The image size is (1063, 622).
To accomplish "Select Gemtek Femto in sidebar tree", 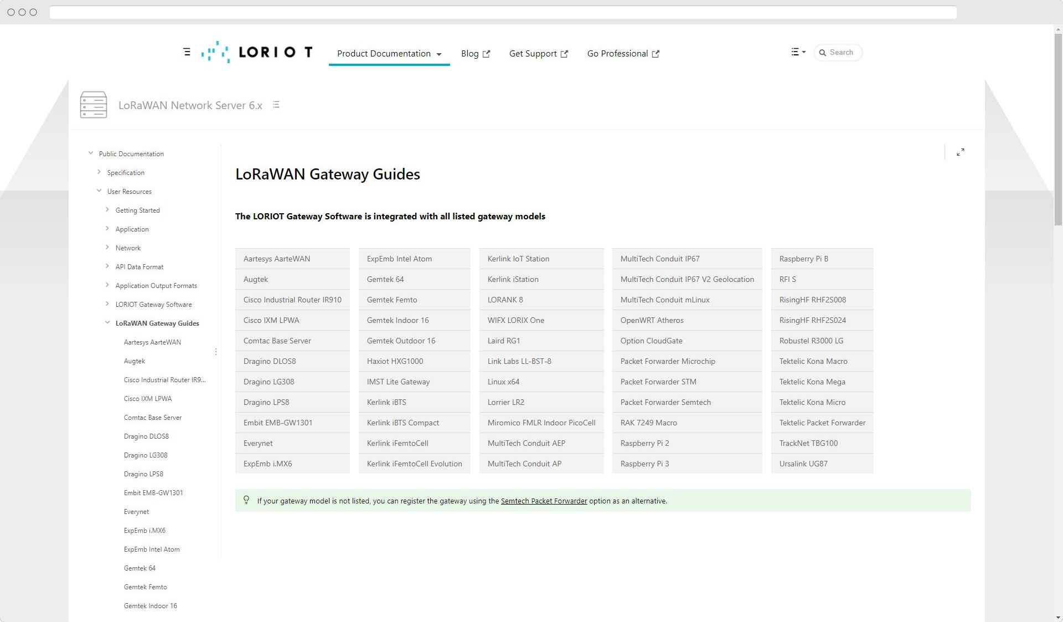I will (146, 587).
